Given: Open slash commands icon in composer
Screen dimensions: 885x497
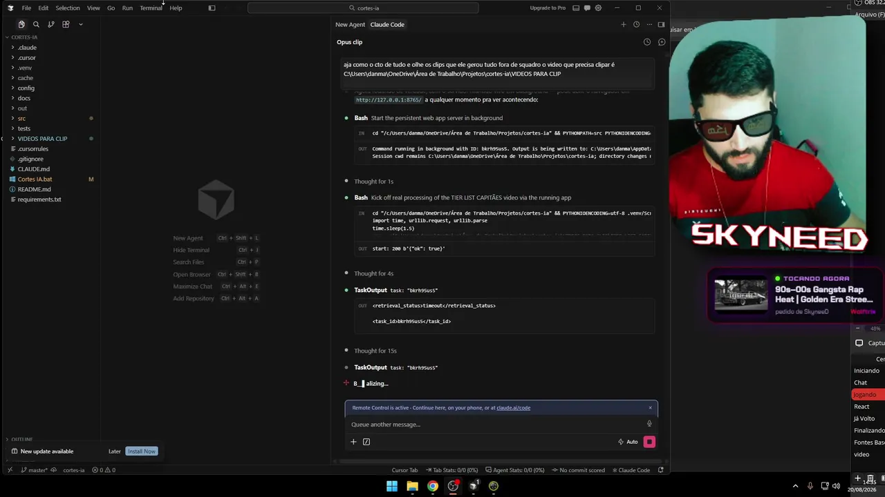Looking at the screenshot, I should pos(366,442).
